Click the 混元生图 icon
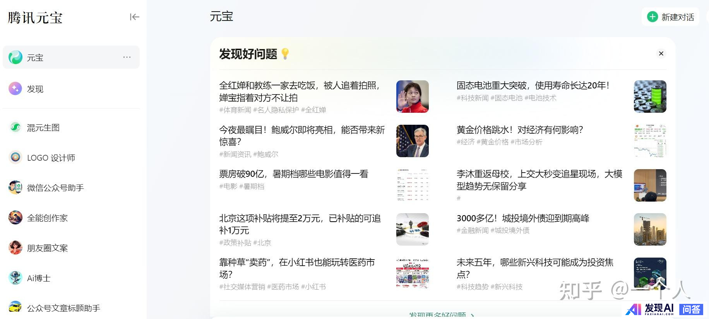 point(15,127)
